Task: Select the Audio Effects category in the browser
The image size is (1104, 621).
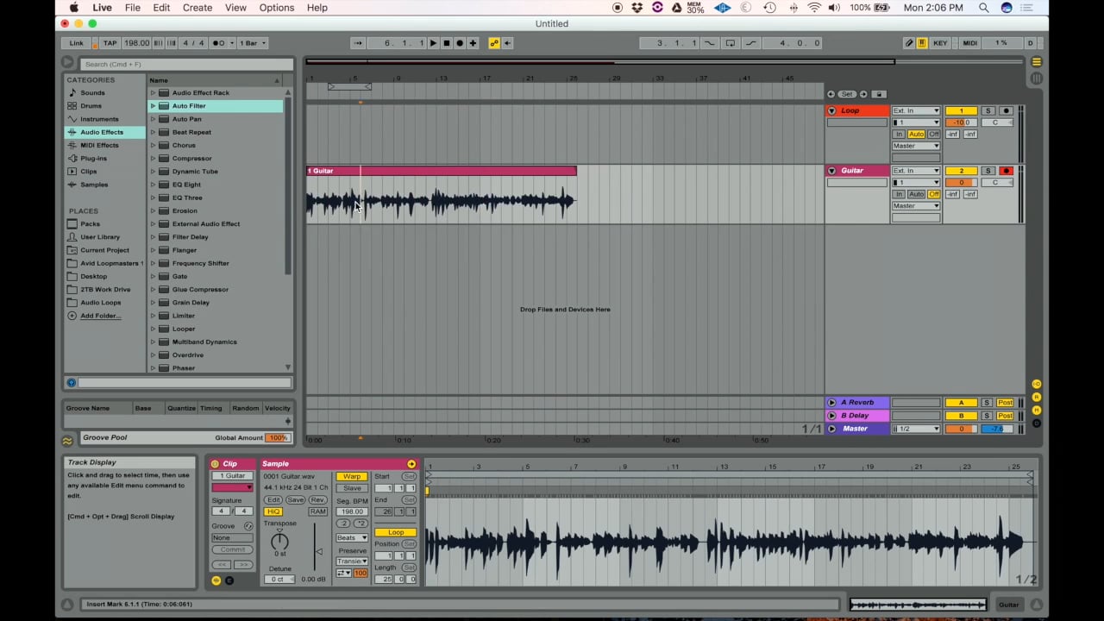Action: [x=101, y=131]
